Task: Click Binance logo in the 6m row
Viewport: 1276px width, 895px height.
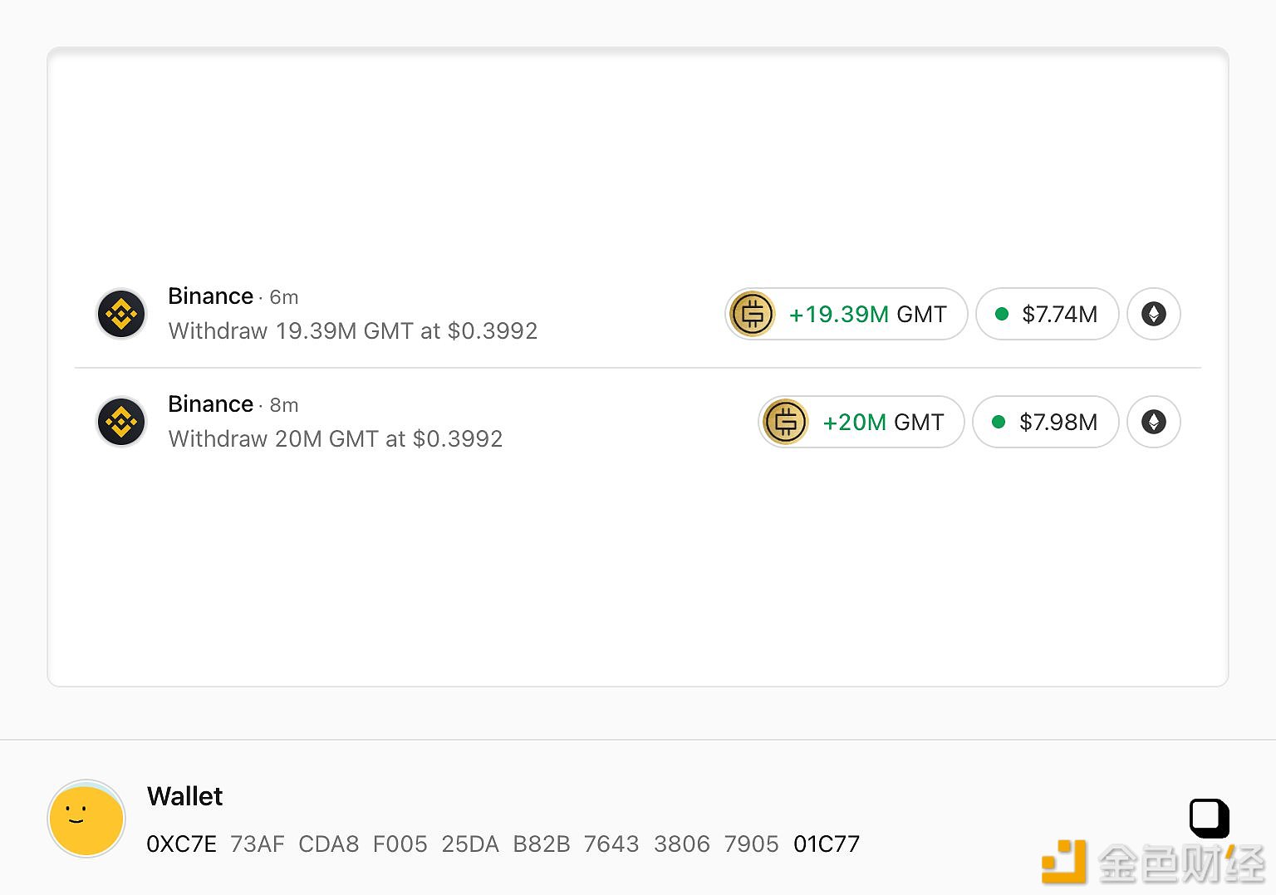Action: coord(121,314)
